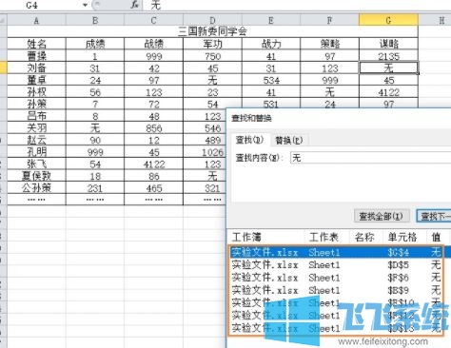
Task: Click the fx Insert Function icon
Action: tap(135, 5)
